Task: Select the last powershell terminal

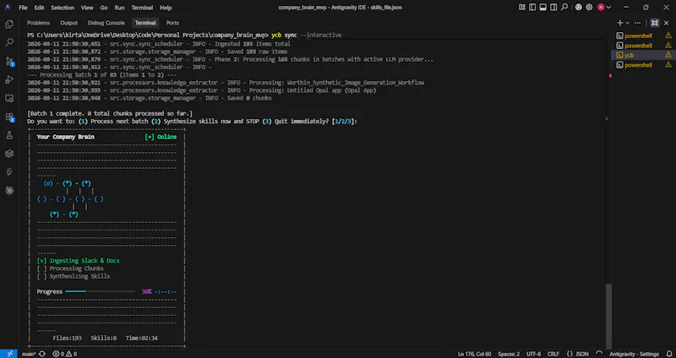Action: click(638, 65)
